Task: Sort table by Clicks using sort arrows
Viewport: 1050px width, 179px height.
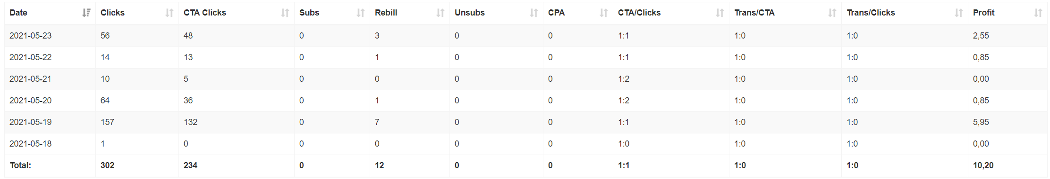Action: [x=169, y=13]
